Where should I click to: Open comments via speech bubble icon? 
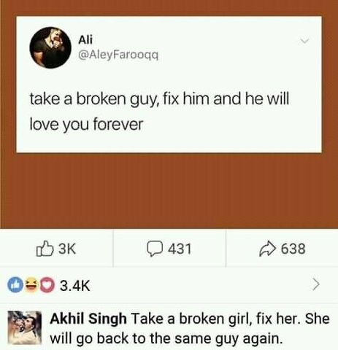[x=155, y=249]
